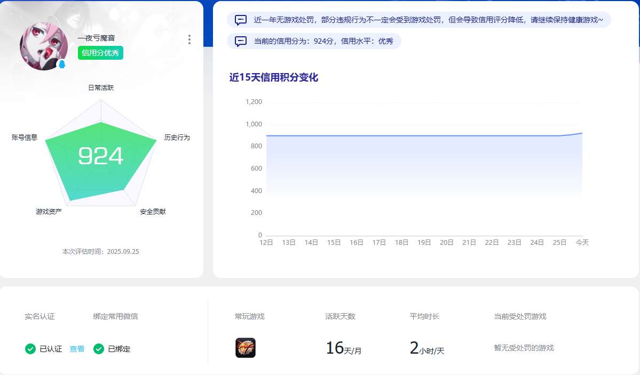Toggle the 安全贡献 dimension on the radar chart
Screen dimensions: 640x375
(x=152, y=211)
